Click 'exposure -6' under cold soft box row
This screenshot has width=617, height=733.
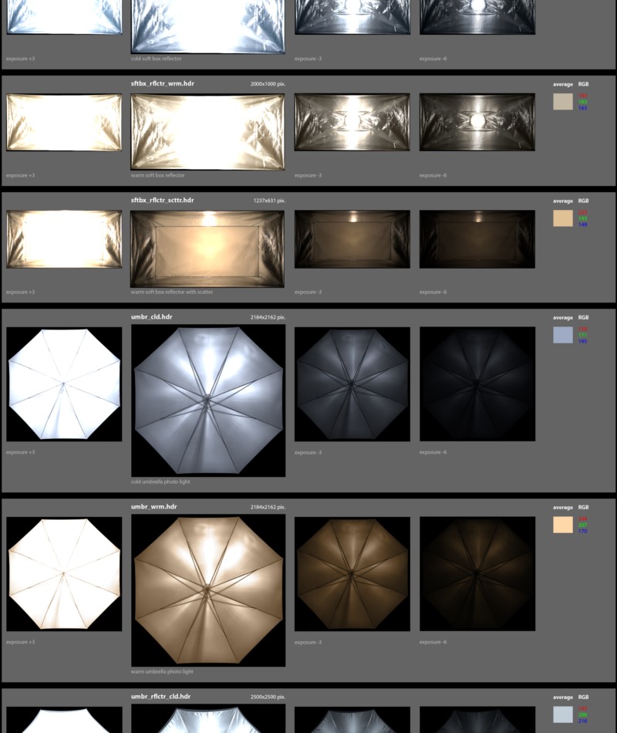433,59
